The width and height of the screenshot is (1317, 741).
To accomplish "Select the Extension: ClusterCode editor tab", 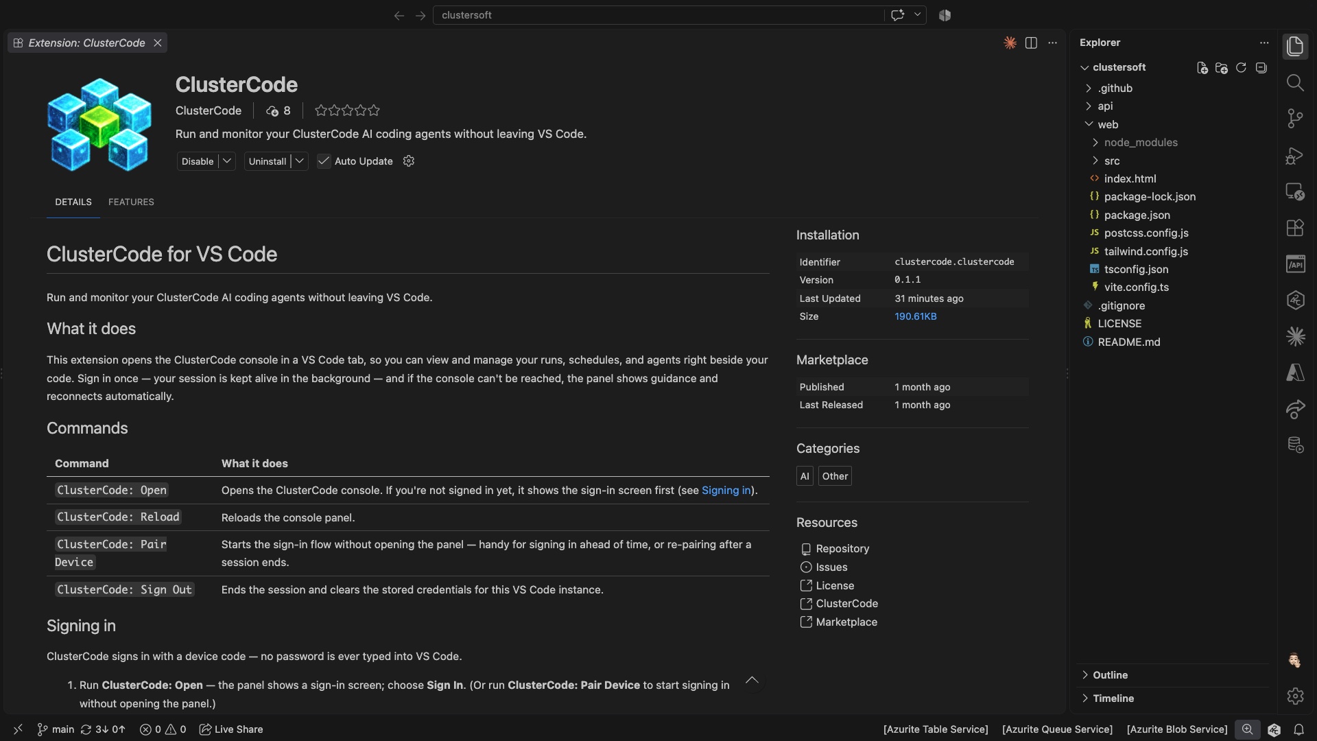I will (x=86, y=43).
